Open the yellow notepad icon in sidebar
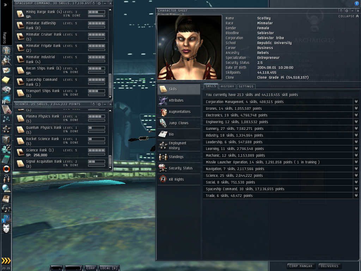 (6, 80)
